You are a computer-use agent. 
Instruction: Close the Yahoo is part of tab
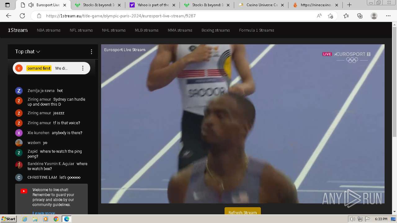pyautogui.click(x=174, y=5)
